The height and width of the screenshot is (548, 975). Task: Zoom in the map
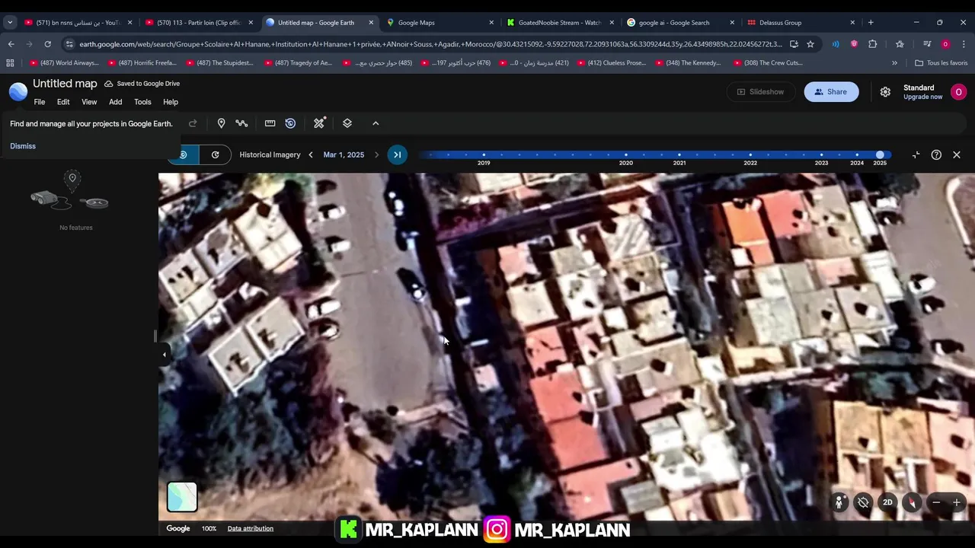click(x=957, y=502)
